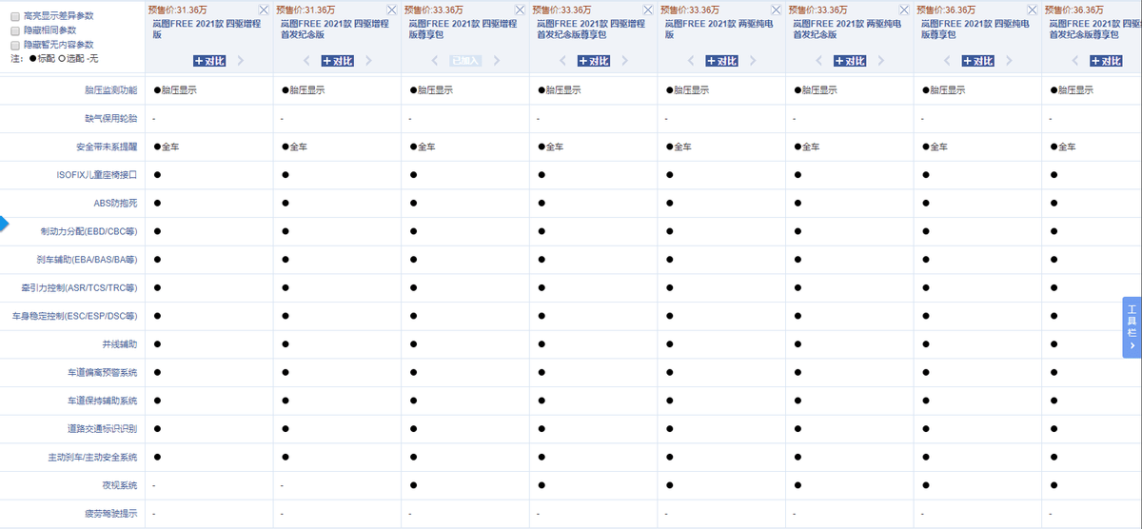Click the ISOFIX儿童座椅接口 row label
This screenshot has width=1142, height=529.
97,175
